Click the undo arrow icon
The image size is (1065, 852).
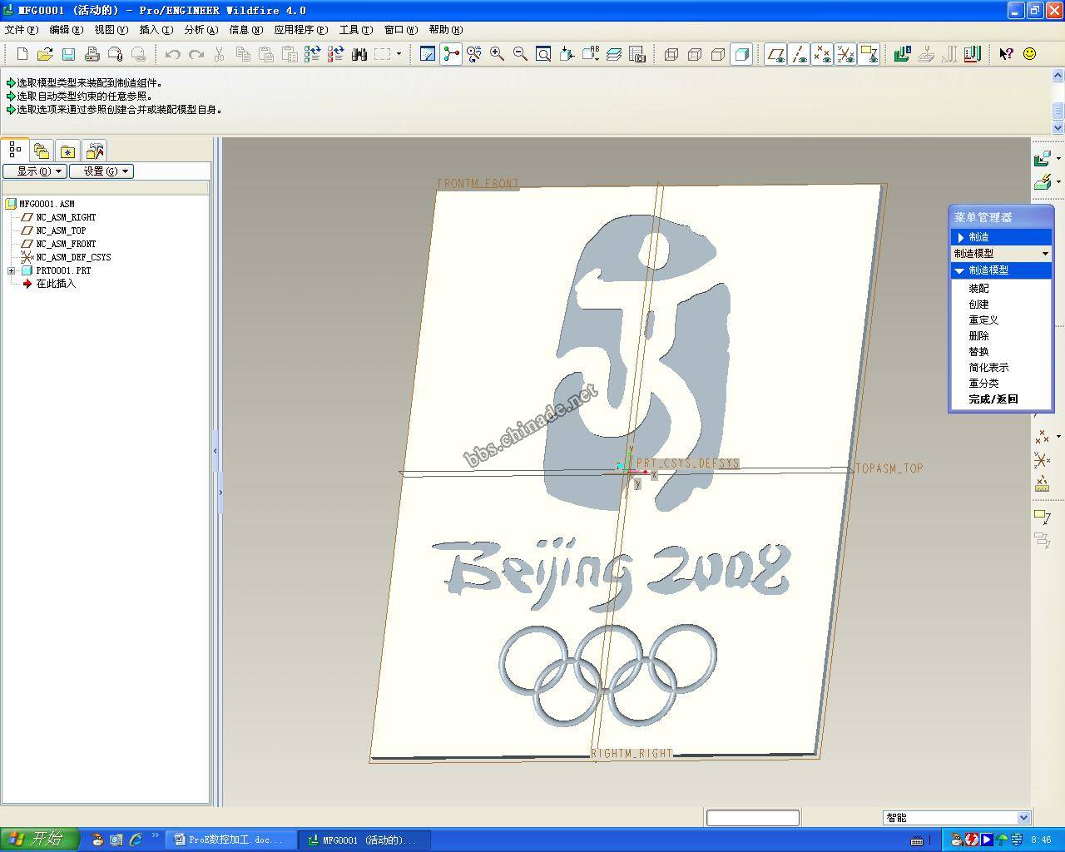172,54
